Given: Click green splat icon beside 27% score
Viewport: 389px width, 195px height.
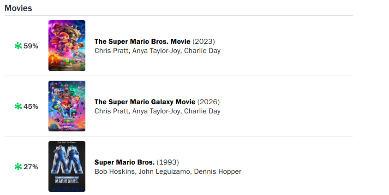Looking at the screenshot, I should tap(18, 167).
